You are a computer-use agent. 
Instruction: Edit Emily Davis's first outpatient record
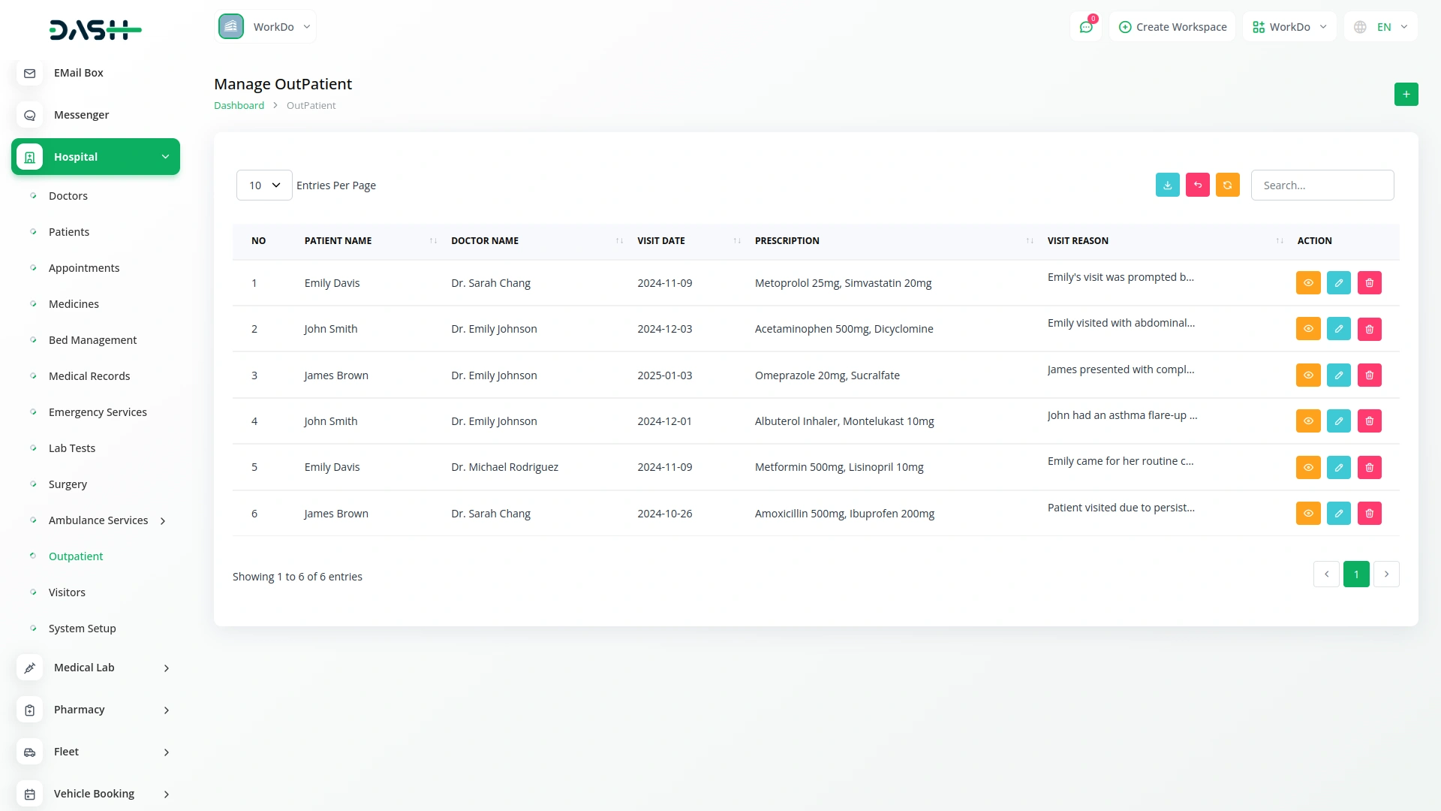pos(1338,283)
